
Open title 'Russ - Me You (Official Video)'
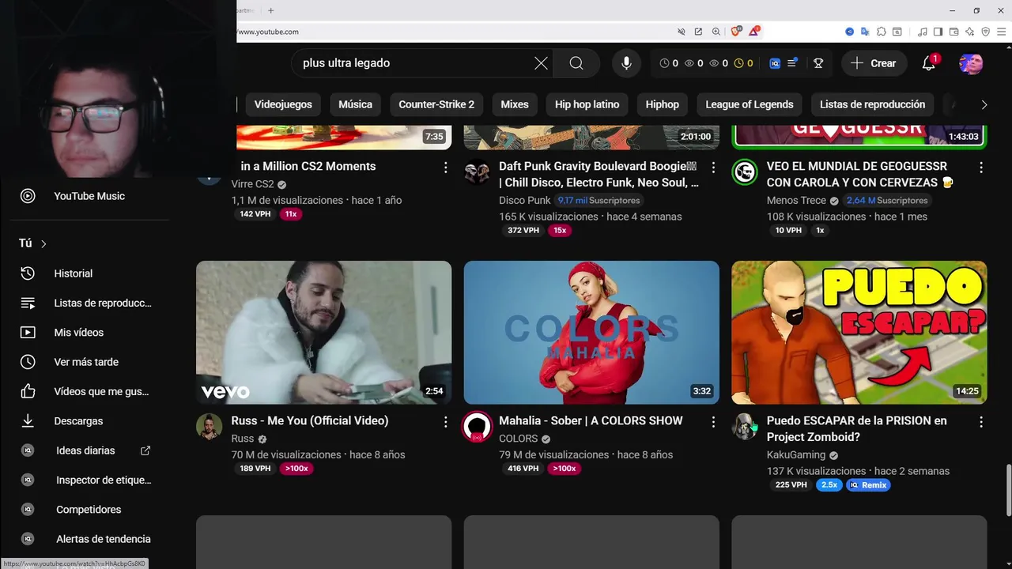point(310,420)
